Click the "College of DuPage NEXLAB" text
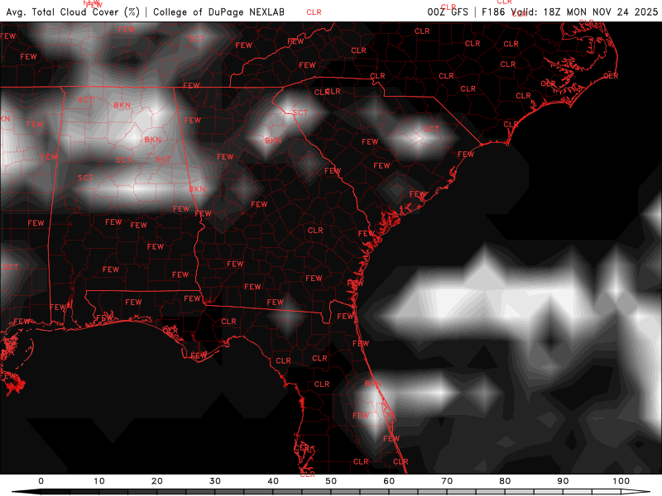Image resolution: width=662 pixels, height=496 pixels. pos(218,12)
